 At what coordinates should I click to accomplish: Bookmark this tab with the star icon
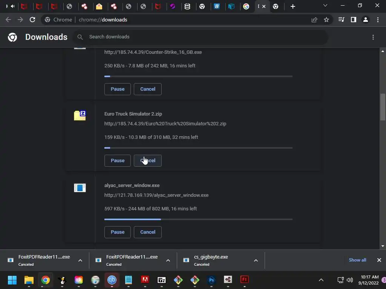[x=326, y=20]
